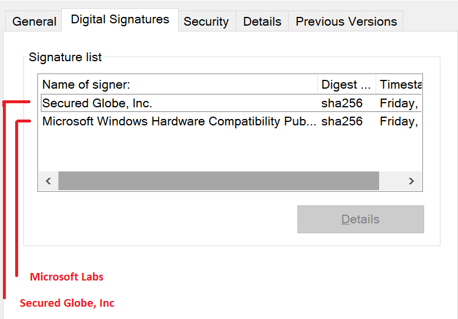Select the Secured Globe, Inc. signature row
This screenshot has width=458, height=319.
tap(98, 103)
